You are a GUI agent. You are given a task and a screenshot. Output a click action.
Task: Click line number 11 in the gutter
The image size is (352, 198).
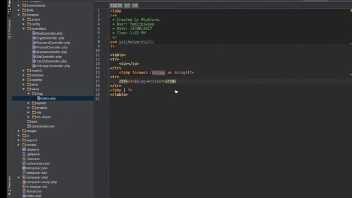tap(97, 55)
